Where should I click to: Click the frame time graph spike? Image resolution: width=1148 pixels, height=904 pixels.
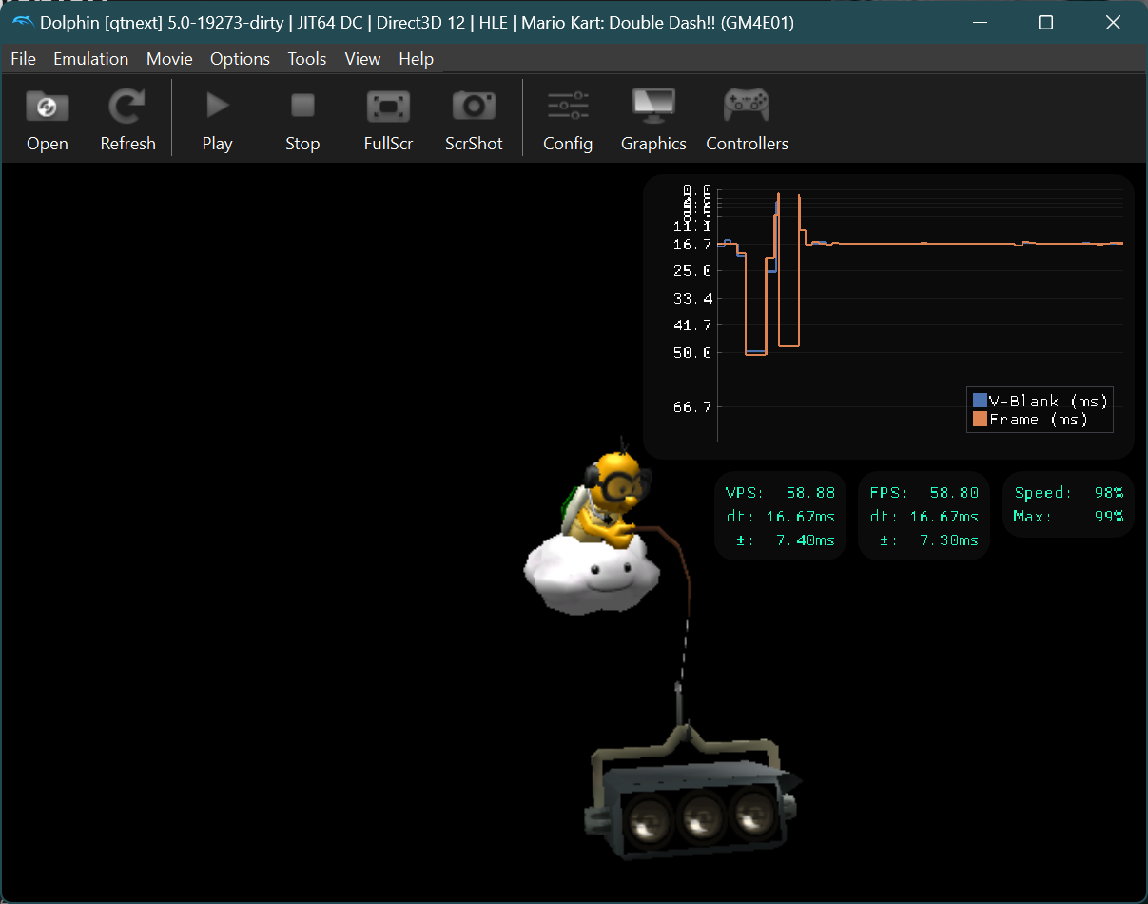pyautogui.click(x=788, y=271)
